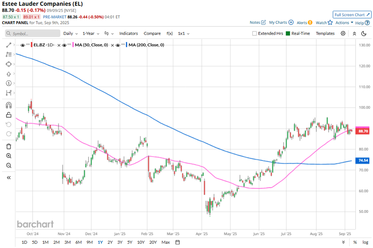Select the Max time range
Screen dimensions: 373x248
click(165, 242)
